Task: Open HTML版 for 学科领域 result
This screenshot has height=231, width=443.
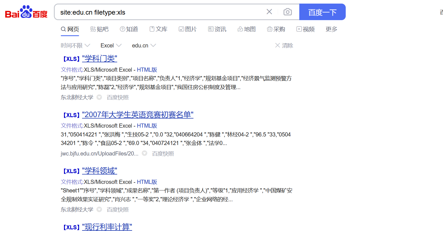Action: [x=147, y=182]
